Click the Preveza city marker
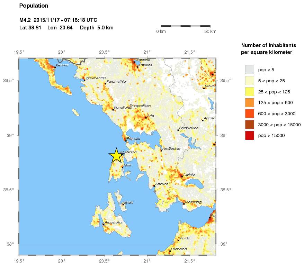Viewport: 304px width, 266px height. click(126, 141)
